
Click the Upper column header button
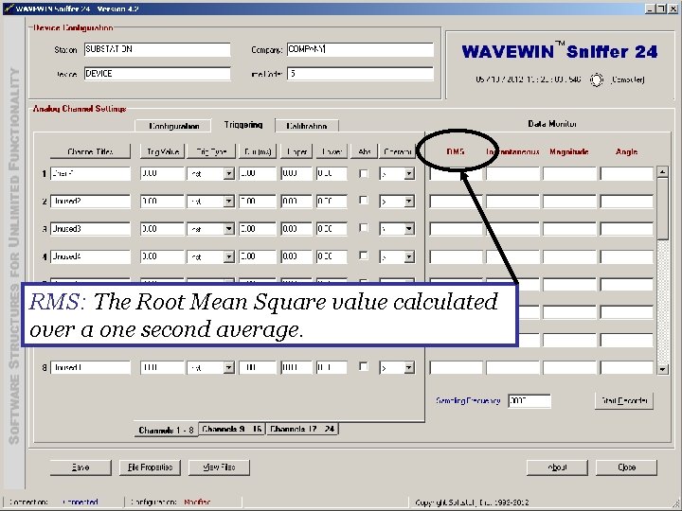pyautogui.click(x=296, y=151)
